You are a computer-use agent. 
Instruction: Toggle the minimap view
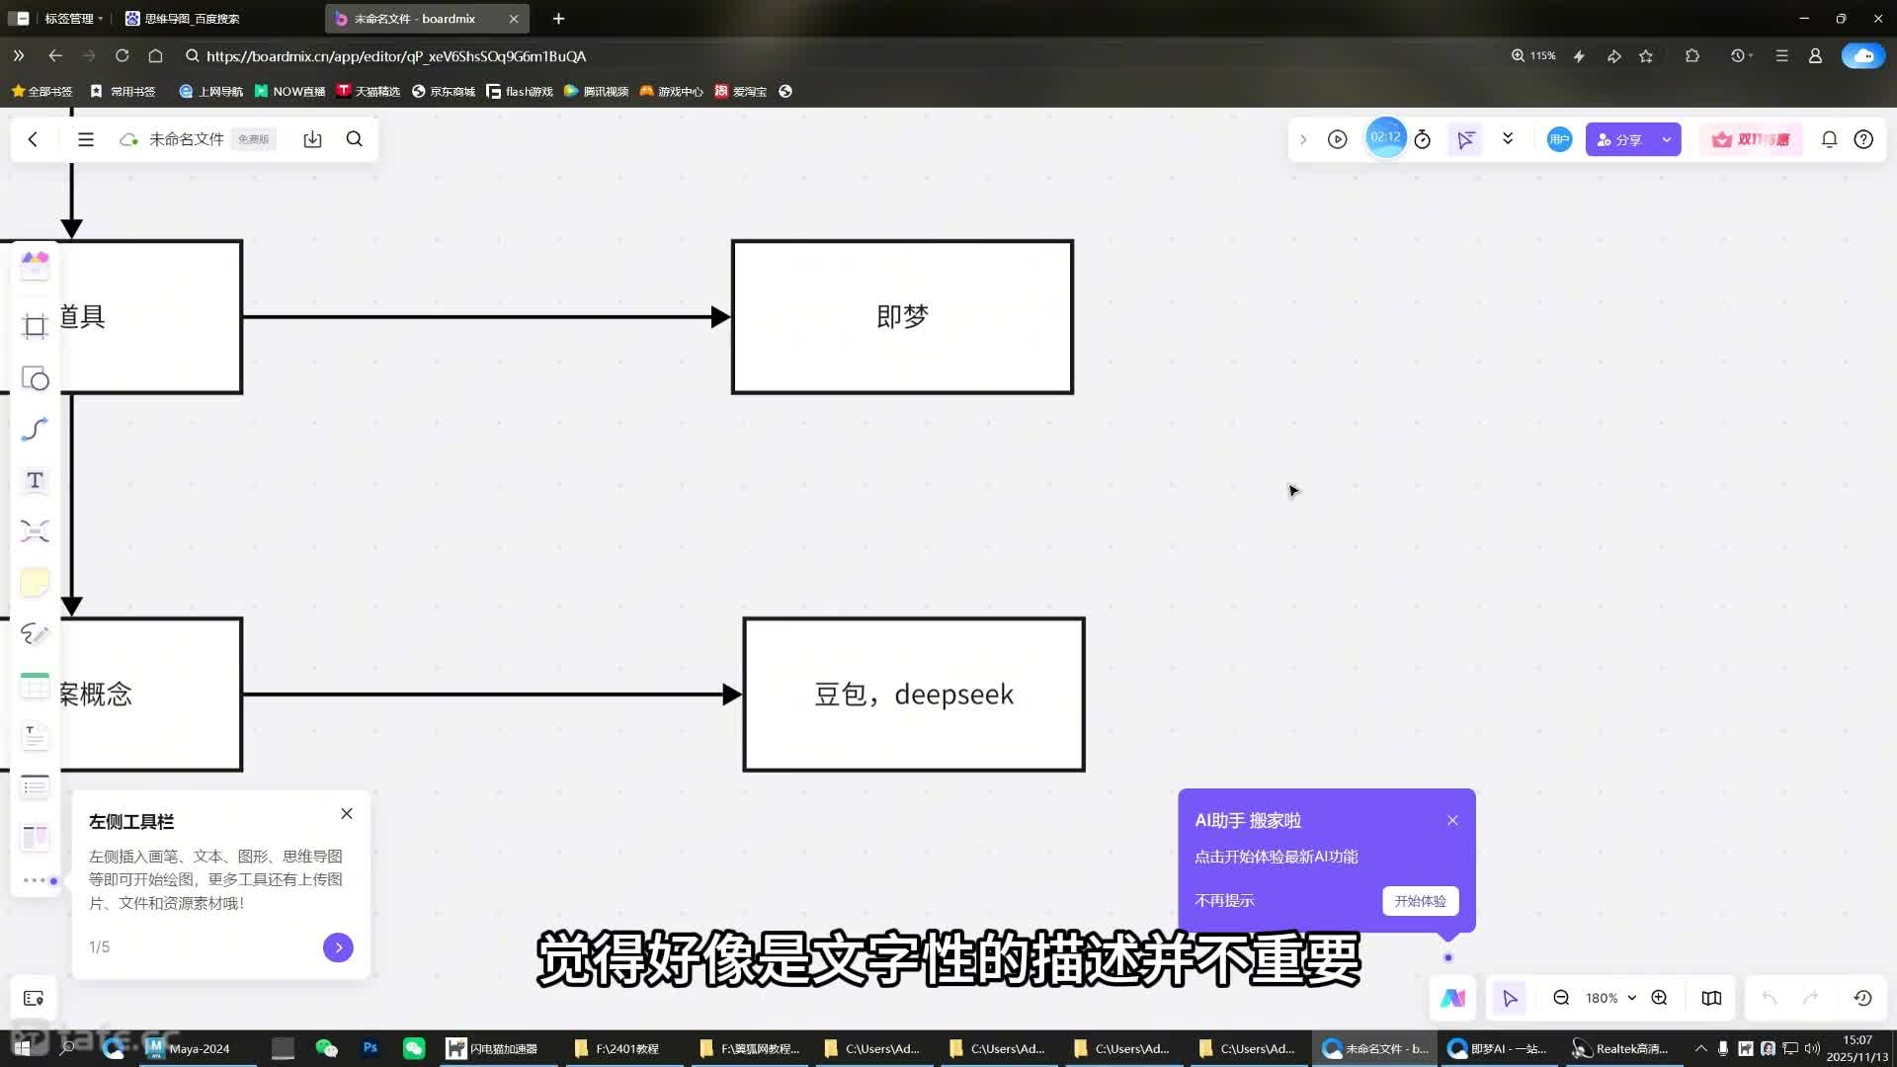pyautogui.click(x=1711, y=998)
